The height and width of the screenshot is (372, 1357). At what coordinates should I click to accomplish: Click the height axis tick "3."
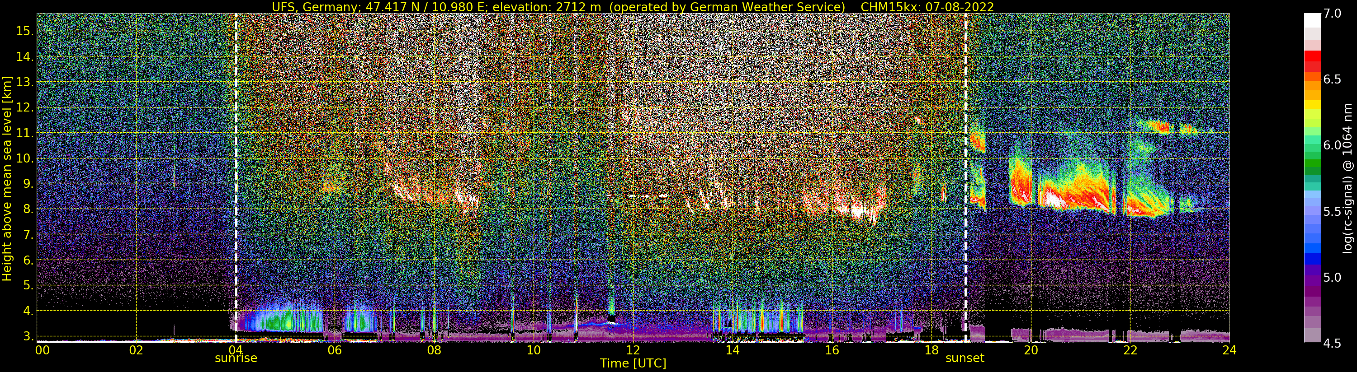[28, 336]
